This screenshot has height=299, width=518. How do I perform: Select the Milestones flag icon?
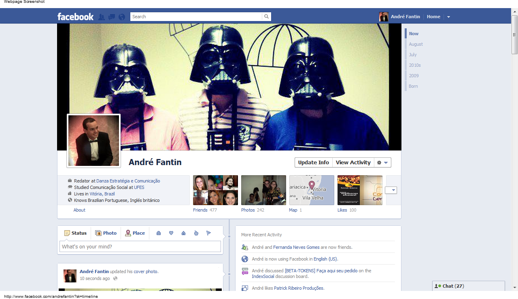(209, 233)
